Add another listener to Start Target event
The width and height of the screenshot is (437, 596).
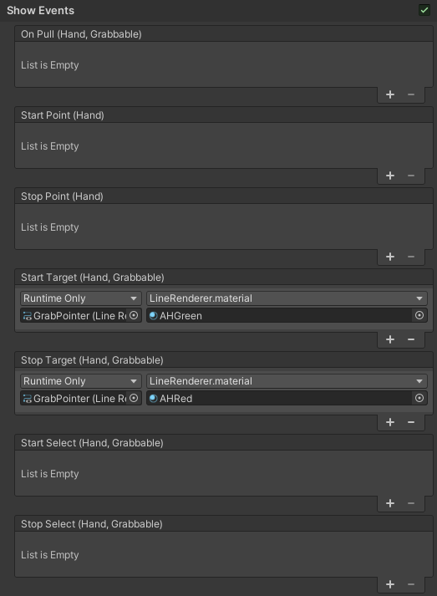[390, 339]
